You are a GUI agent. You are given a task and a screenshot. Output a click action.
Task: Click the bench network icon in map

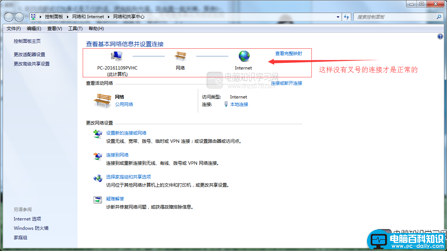click(x=180, y=56)
